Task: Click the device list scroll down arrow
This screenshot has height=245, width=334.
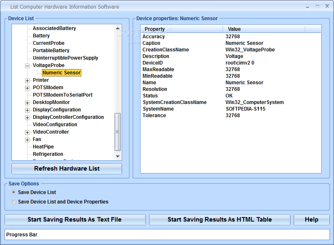Action: pos(117,156)
